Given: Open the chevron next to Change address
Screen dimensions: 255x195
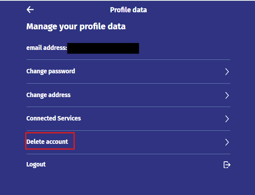Looking at the screenshot, I should pos(227,96).
